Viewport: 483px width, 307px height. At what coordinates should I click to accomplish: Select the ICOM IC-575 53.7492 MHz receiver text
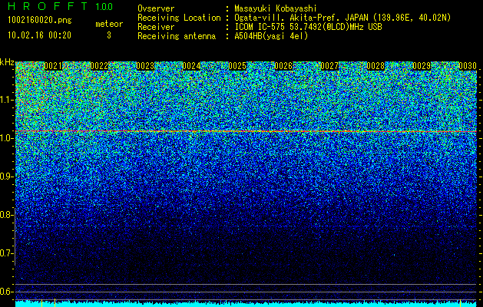coord(309,27)
